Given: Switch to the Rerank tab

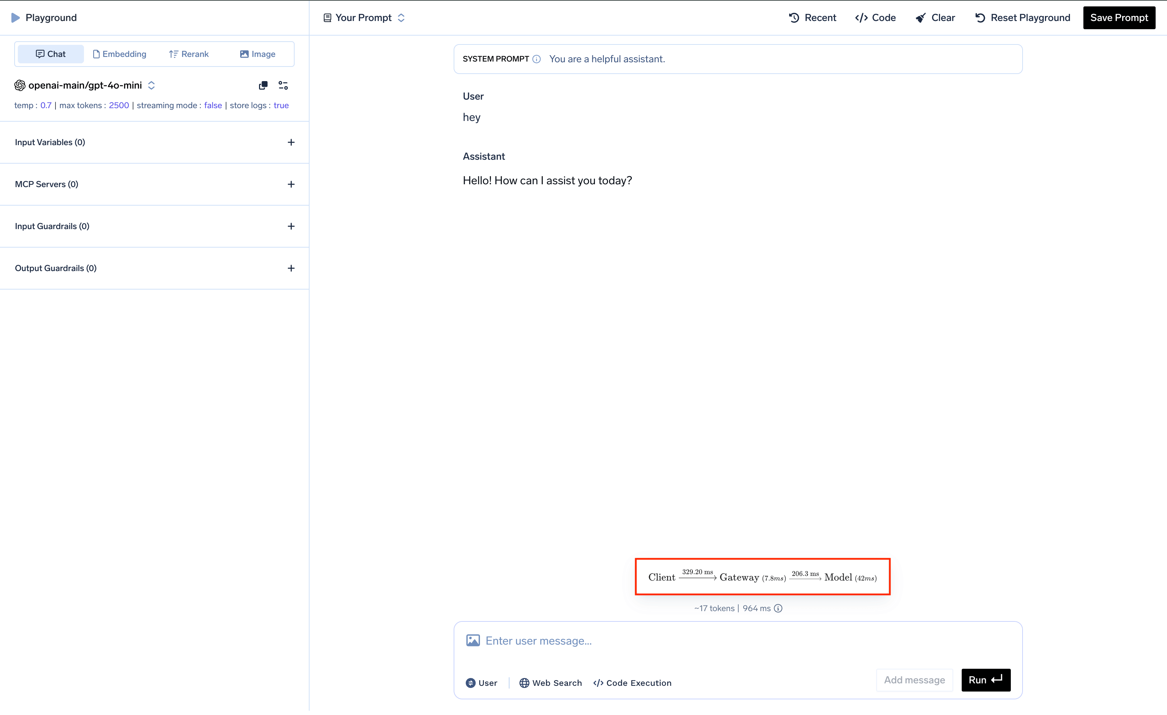Looking at the screenshot, I should pyautogui.click(x=189, y=54).
